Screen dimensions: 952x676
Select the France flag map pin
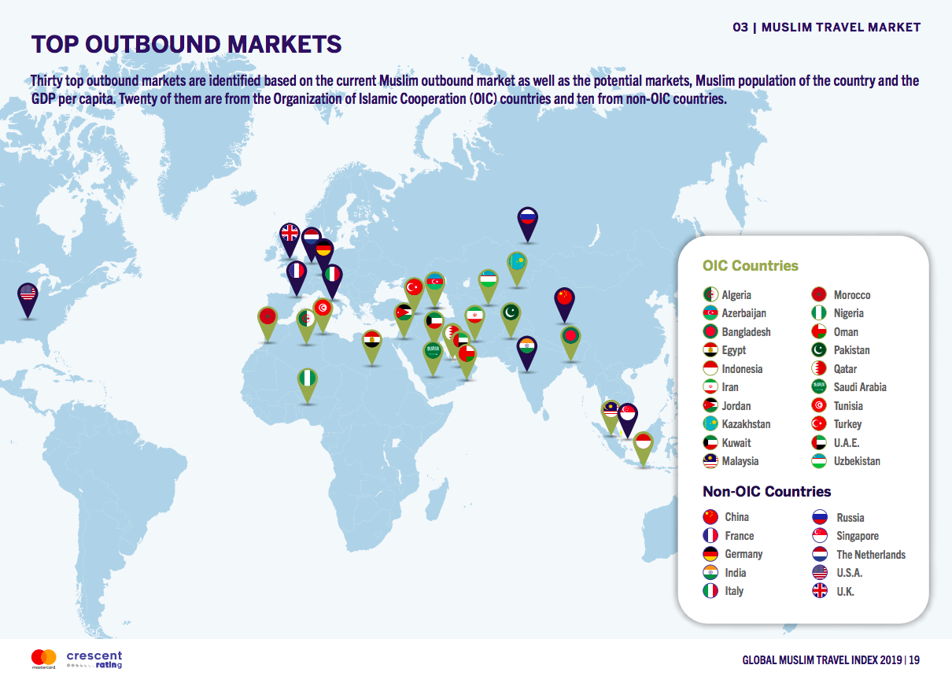(x=296, y=278)
